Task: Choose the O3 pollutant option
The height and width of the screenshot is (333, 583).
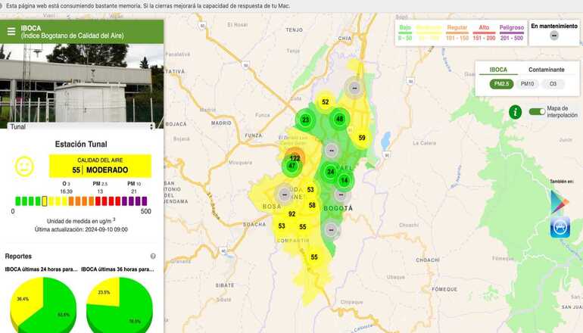Action: click(552, 84)
